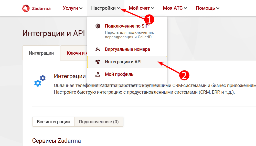Click description text Пароль для подключения
The image size is (256, 146).
[x=129, y=32]
